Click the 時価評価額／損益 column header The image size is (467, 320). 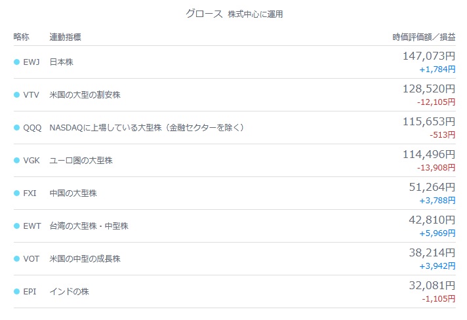click(x=424, y=37)
